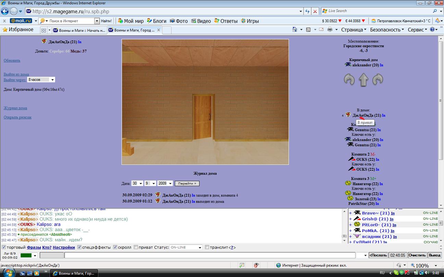Open the Блоги icon in Mail.ru toolbar

pyautogui.click(x=149, y=21)
